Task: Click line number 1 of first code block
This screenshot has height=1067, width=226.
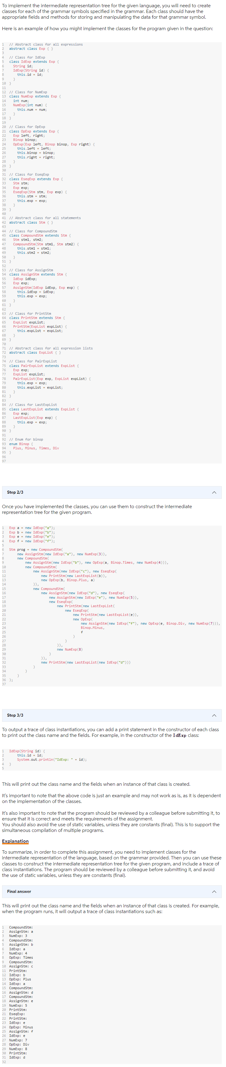Action: (x=4, y=44)
